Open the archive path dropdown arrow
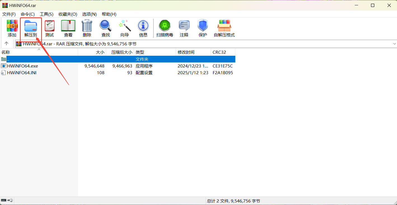 pyautogui.click(x=394, y=44)
